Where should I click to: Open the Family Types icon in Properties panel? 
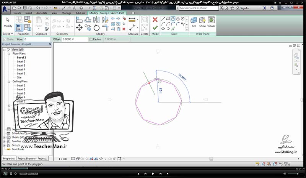28,27
